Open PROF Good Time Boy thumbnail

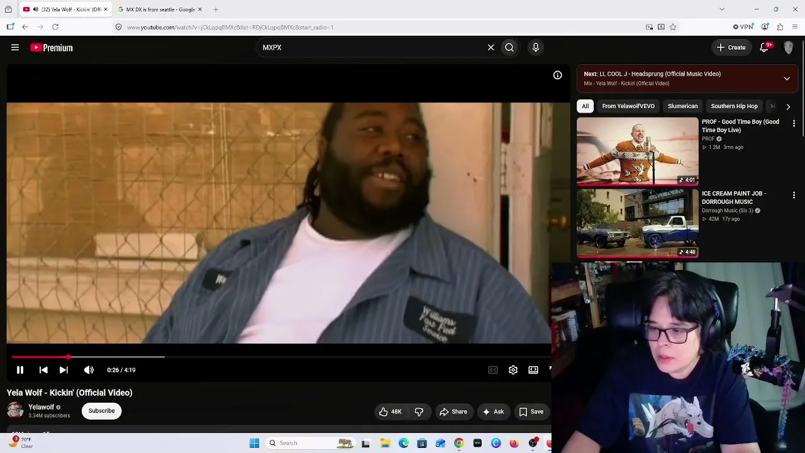tap(637, 151)
